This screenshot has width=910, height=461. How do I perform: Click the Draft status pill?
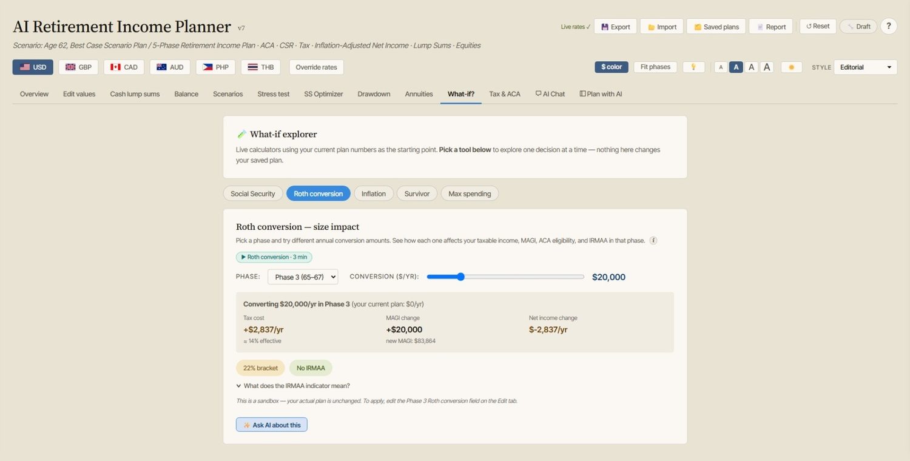[x=858, y=26]
